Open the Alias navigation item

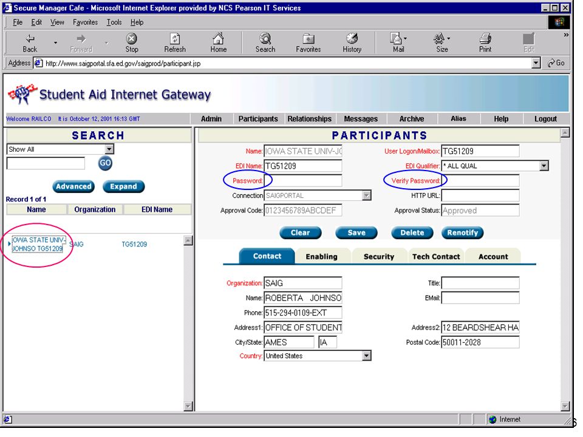tap(458, 118)
